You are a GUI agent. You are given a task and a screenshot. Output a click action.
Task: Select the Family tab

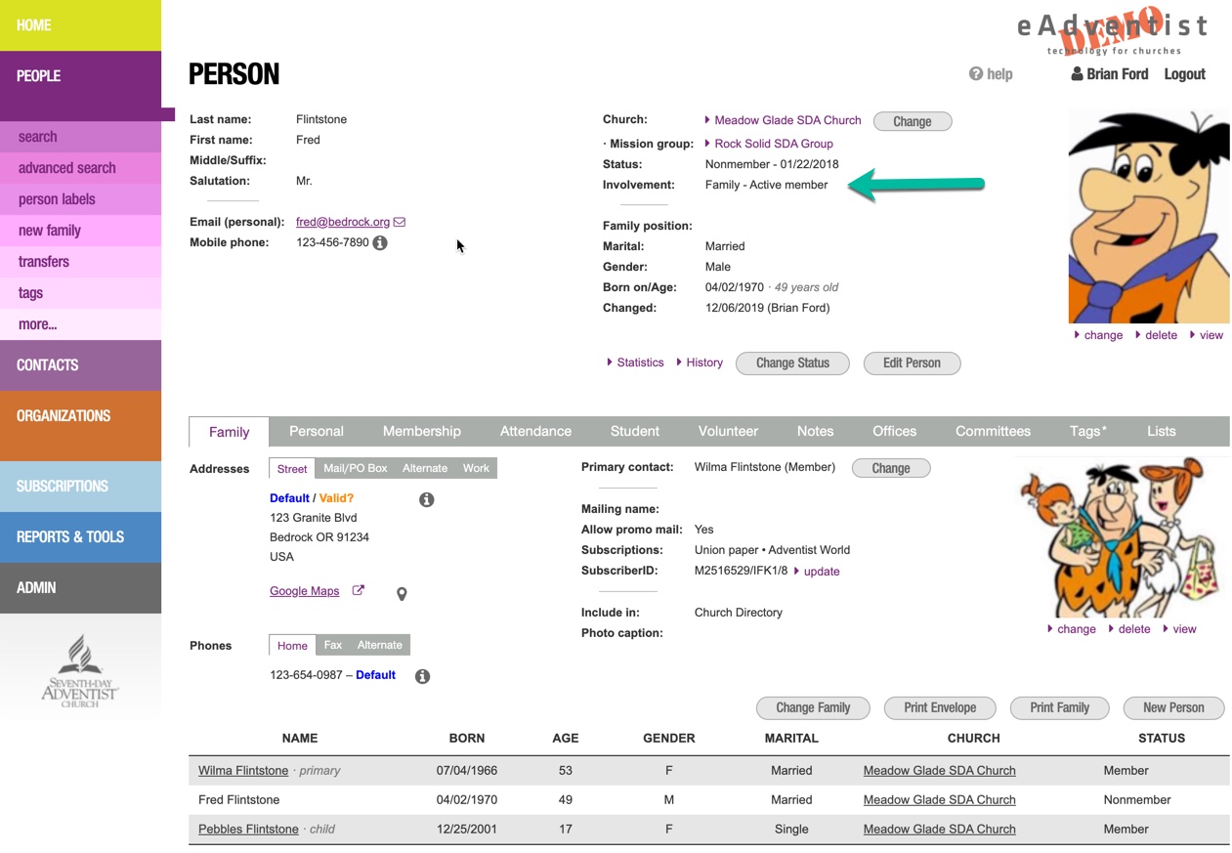[x=230, y=432]
